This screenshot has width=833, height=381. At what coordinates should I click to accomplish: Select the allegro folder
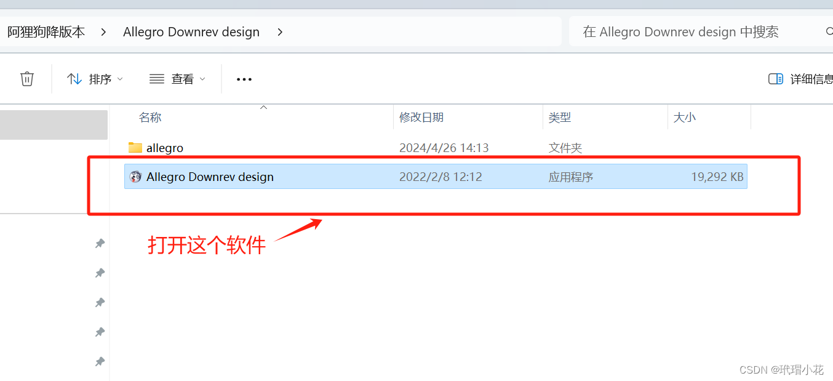click(436, 148)
